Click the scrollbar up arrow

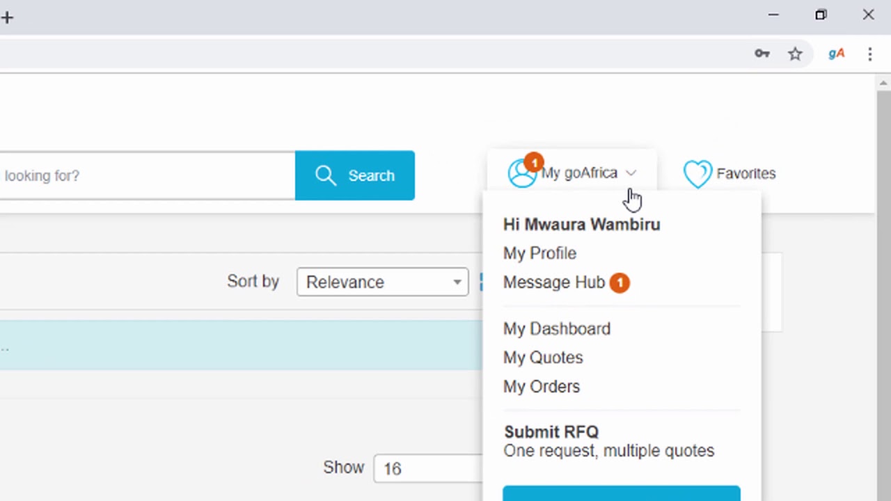(883, 83)
